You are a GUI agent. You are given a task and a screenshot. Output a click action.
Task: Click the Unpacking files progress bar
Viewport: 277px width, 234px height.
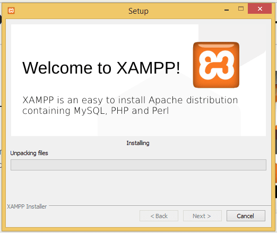[138, 165]
